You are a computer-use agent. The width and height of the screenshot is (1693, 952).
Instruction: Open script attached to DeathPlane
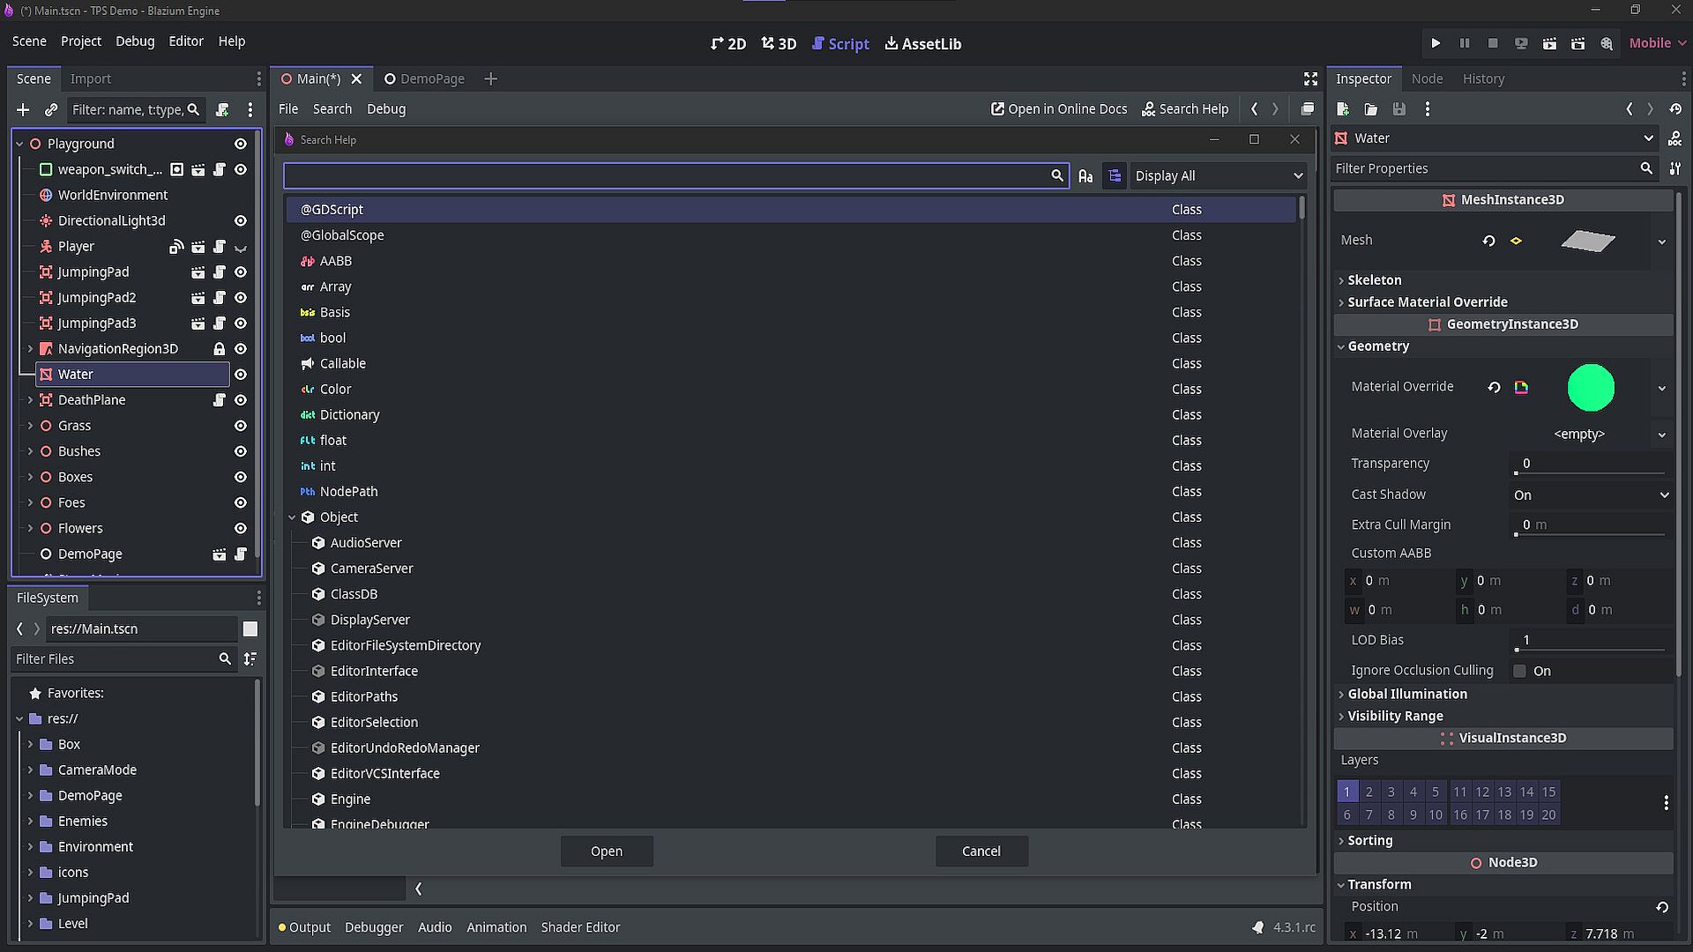[220, 400]
